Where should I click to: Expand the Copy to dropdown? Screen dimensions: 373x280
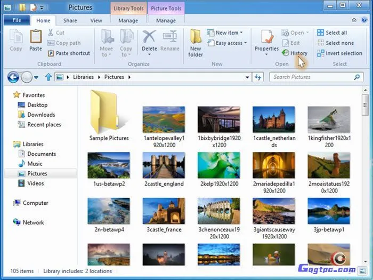tap(129, 55)
